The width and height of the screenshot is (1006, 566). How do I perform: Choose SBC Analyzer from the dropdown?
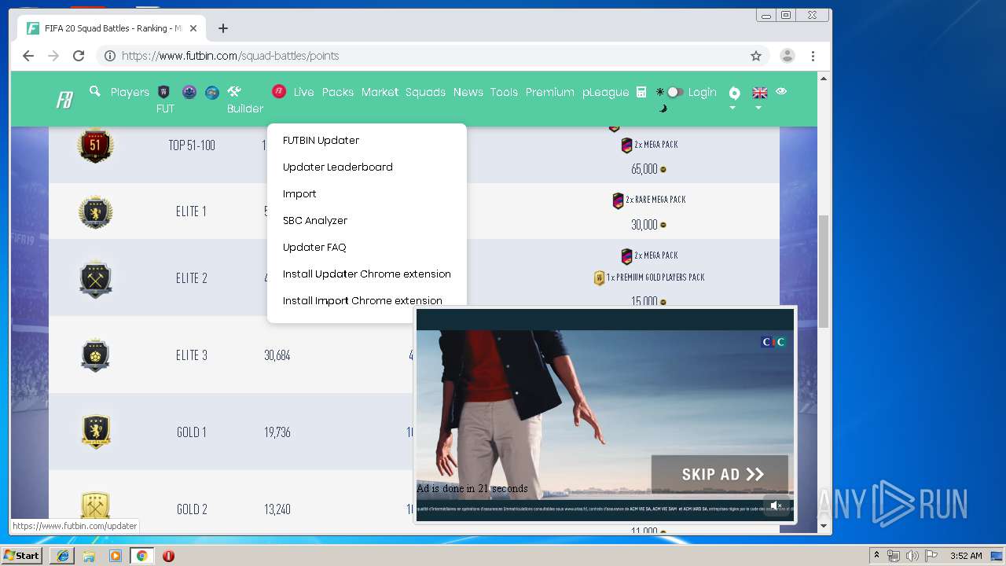[314, 220]
